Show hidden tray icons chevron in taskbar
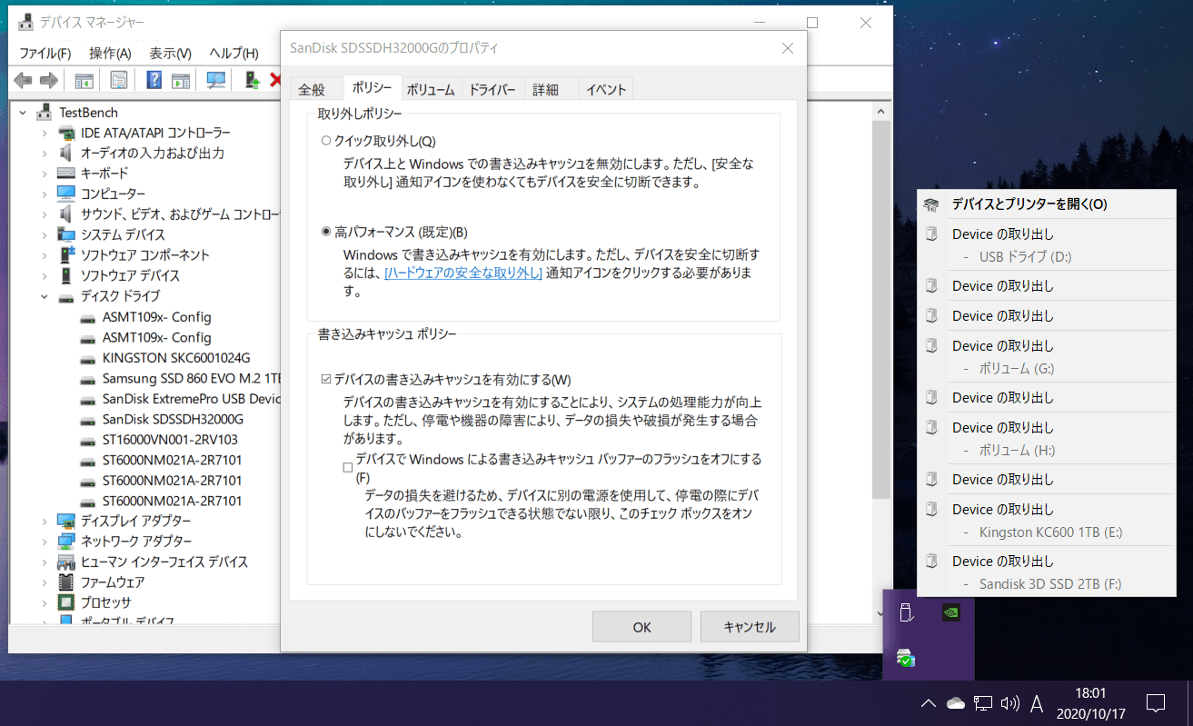Screen dimensions: 1193x726 point(928,703)
